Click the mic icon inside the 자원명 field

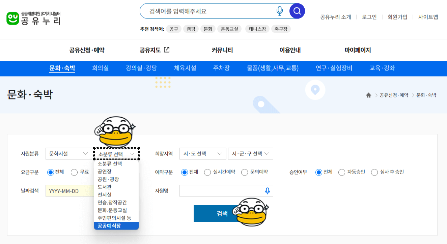tap(267, 191)
